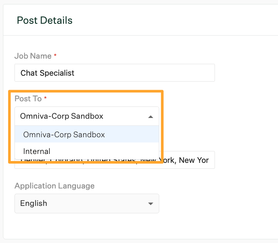This screenshot has height=243, width=278.
Task: Click the selected "Omniva-Corp Sandbox" value in Post To
Action: pos(62,116)
